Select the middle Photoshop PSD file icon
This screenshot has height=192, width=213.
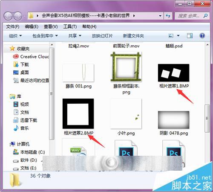[126, 148]
